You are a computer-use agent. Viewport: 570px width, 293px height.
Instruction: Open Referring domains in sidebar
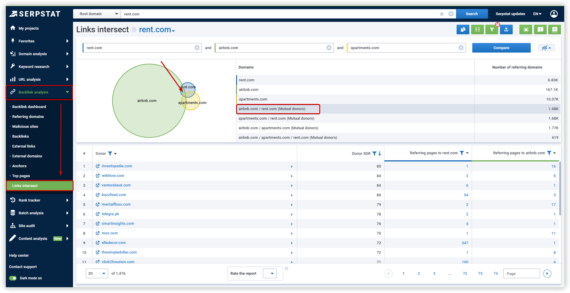[x=28, y=117]
